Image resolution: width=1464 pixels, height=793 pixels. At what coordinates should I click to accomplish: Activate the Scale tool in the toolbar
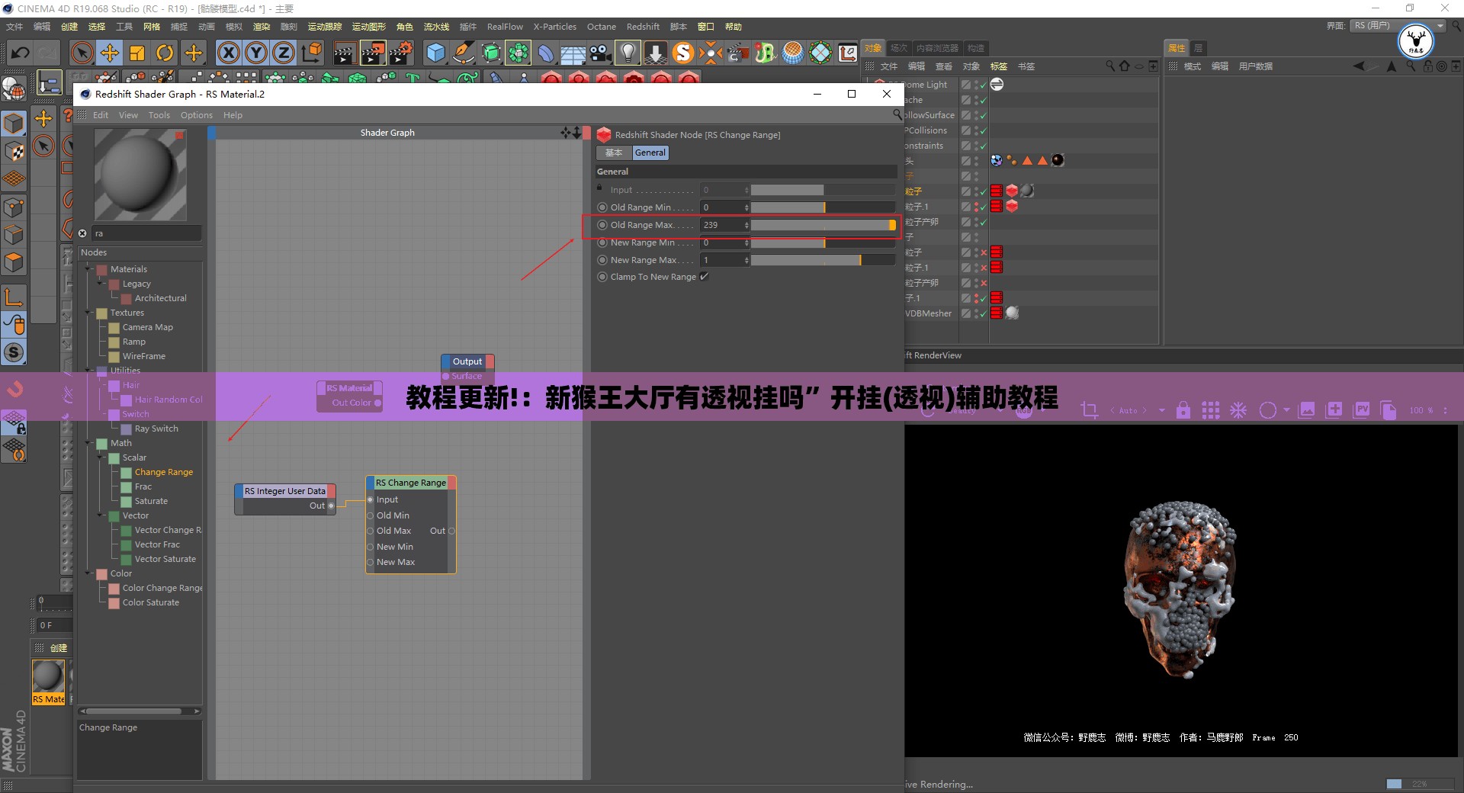pos(137,53)
